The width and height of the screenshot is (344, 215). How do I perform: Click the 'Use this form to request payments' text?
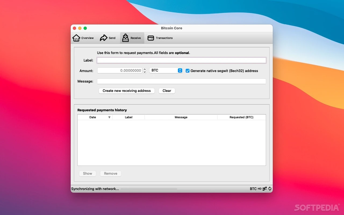144,53
